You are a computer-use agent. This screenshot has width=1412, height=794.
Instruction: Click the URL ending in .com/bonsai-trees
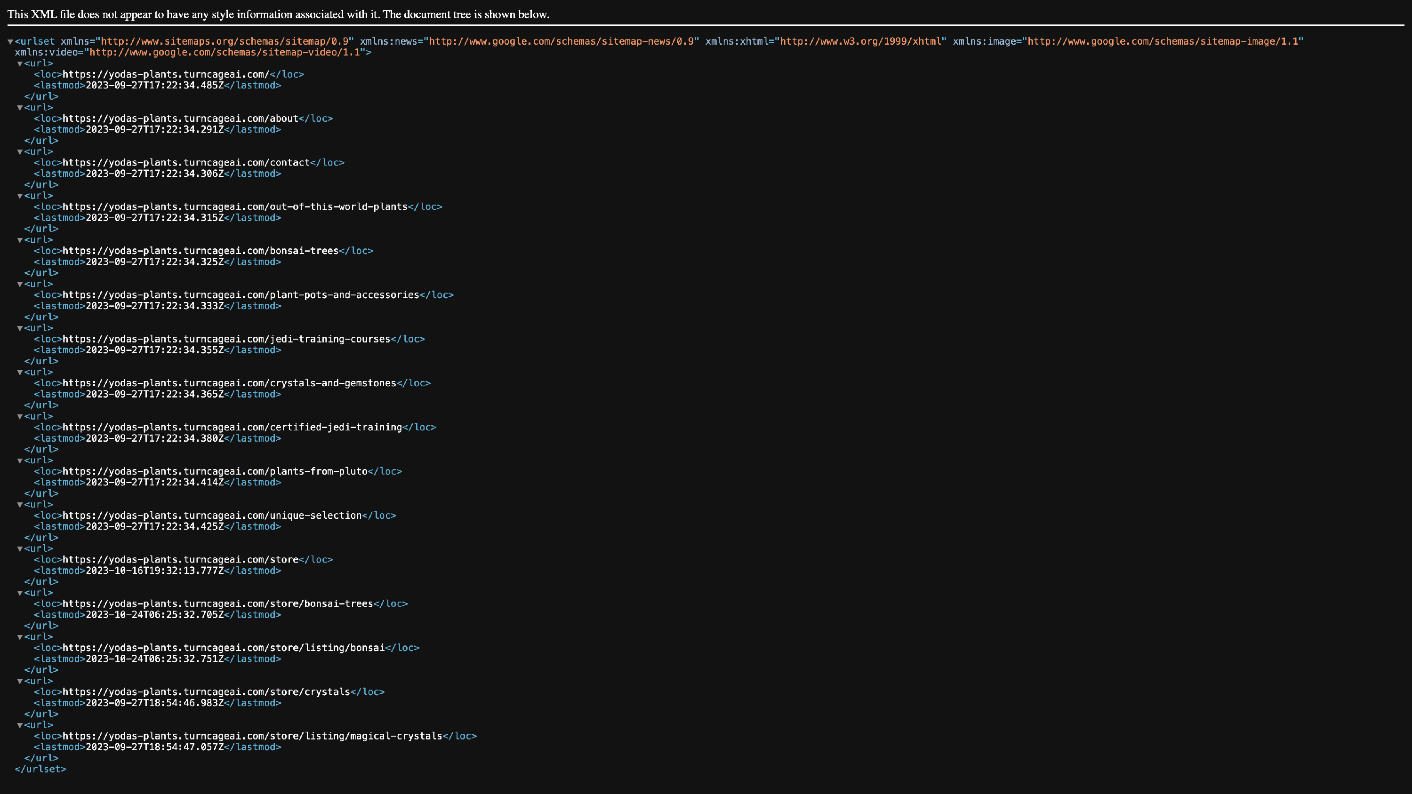coord(201,251)
